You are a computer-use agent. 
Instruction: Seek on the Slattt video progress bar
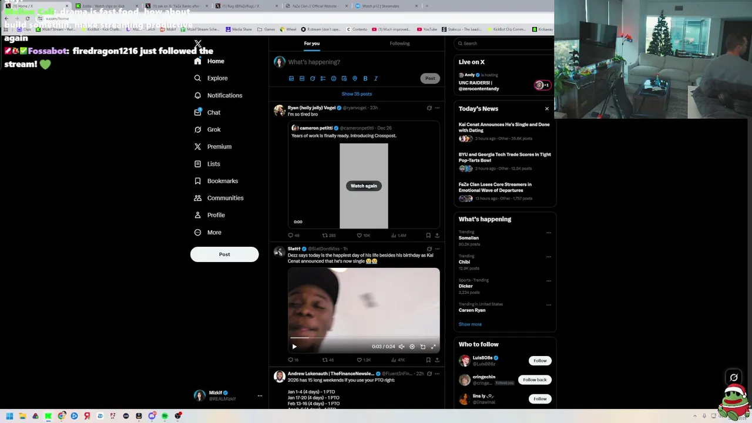(364, 338)
